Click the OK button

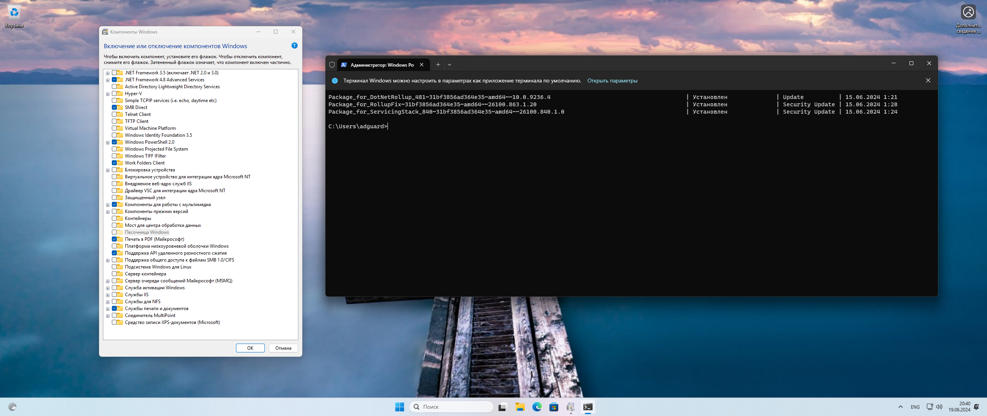click(x=250, y=348)
